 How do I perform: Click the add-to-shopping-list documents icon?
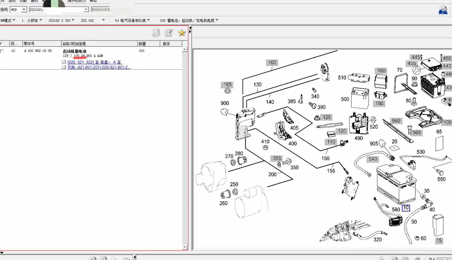[156, 33]
